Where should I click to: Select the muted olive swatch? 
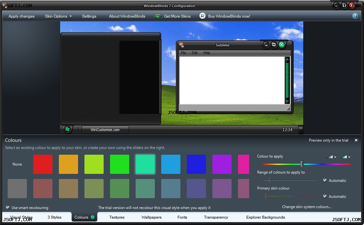coord(94,189)
